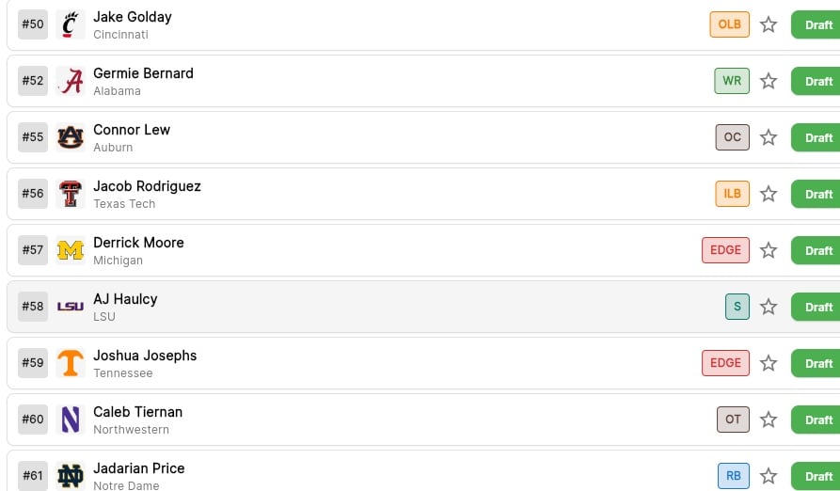
Task: Star Jake Golday as a favorite
Action: (769, 24)
